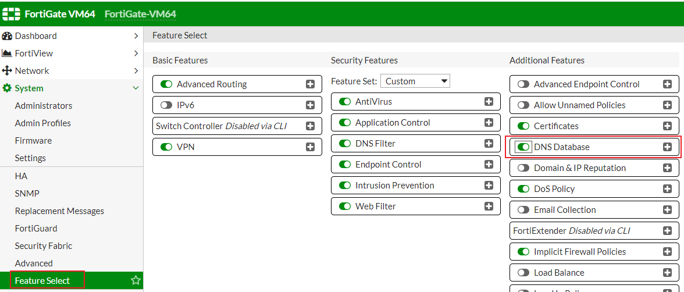Click the plus icon for Advanced Endpoint Control

click(x=667, y=84)
